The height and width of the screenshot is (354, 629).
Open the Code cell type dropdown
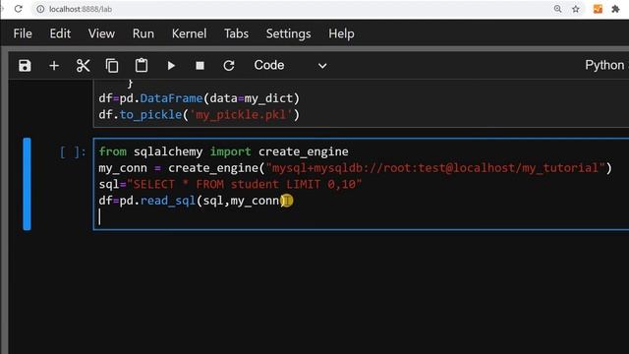tap(291, 65)
